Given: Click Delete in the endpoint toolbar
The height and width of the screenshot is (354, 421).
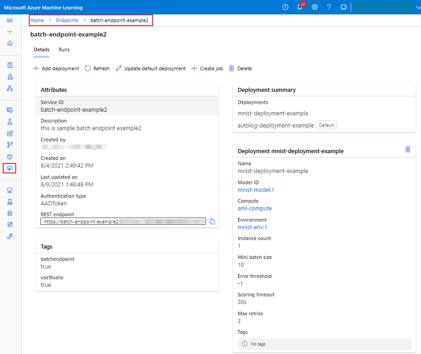Looking at the screenshot, I should pyautogui.click(x=240, y=68).
